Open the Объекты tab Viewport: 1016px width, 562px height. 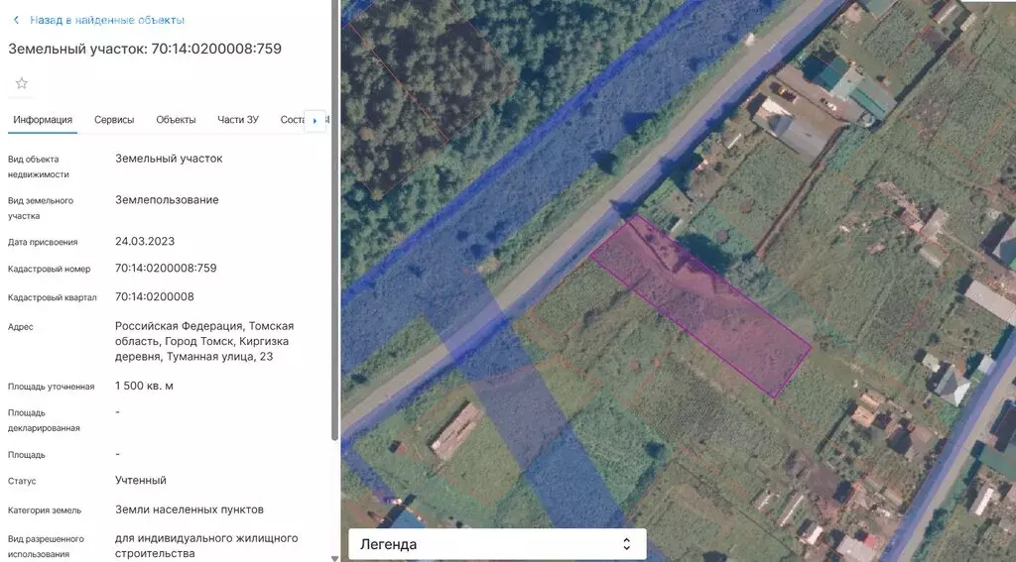pyautogui.click(x=176, y=120)
